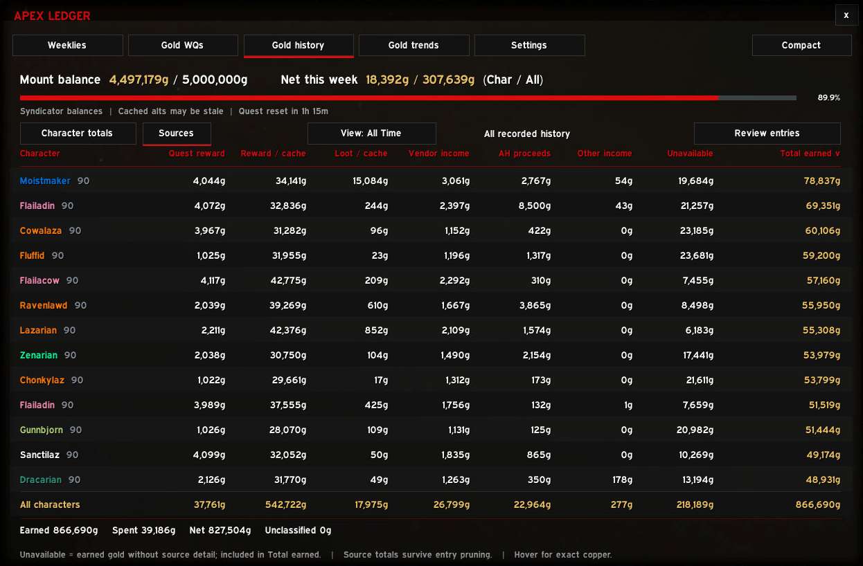Sort by Loot / cache column header
The width and height of the screenshot is (863, 566).
pyautogui.click(x=361, y=154)
